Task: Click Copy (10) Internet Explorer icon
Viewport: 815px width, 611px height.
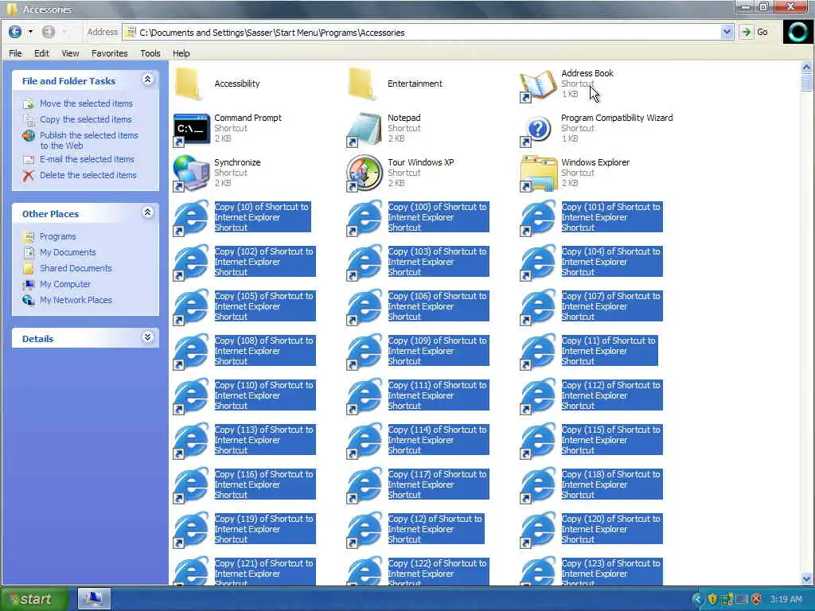Action: 191,219
